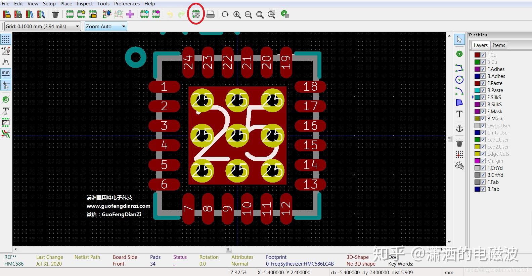Viewport: 532px width, 276px height.
Task: Open the Preferences menu
Action: (127, 3)
